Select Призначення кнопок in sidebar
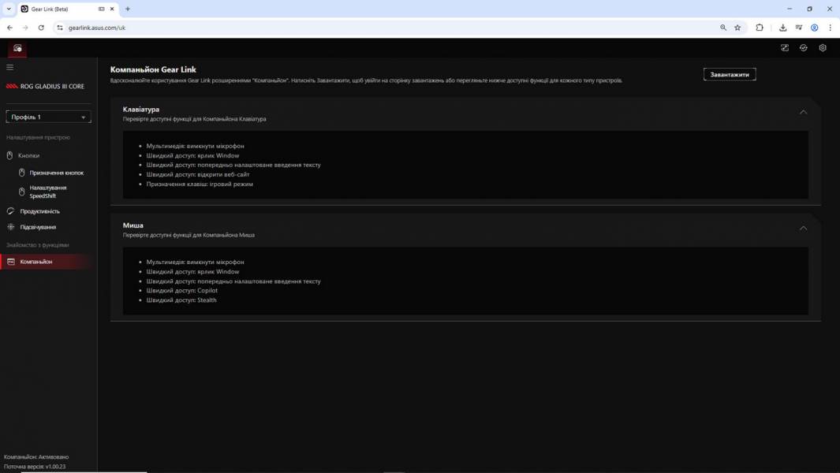 pyautogui.click(x=56, y=173)
